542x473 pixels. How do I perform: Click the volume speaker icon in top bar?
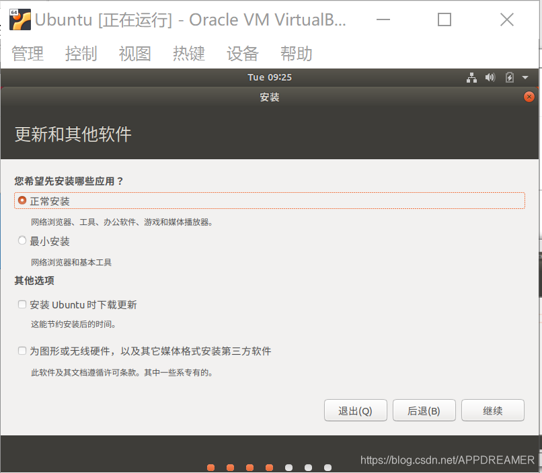(x=490, y=77)
